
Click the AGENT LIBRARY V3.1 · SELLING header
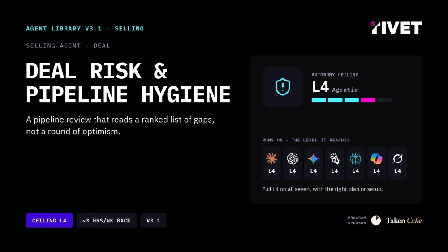(85, 29)
